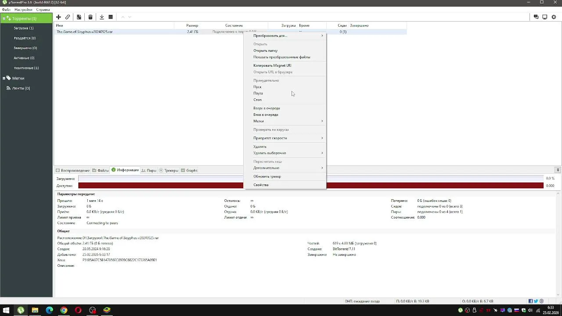Open Microsoft Edge from the taskbar
562x316 pixels.
click(x=49, y=310)
